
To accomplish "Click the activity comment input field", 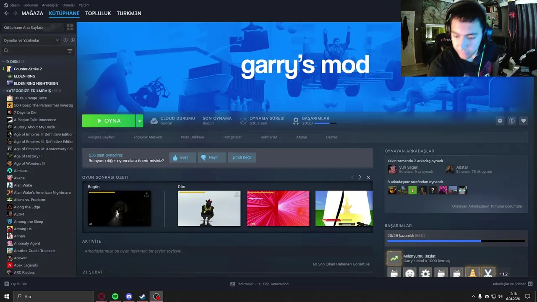I will click(227, 251).
